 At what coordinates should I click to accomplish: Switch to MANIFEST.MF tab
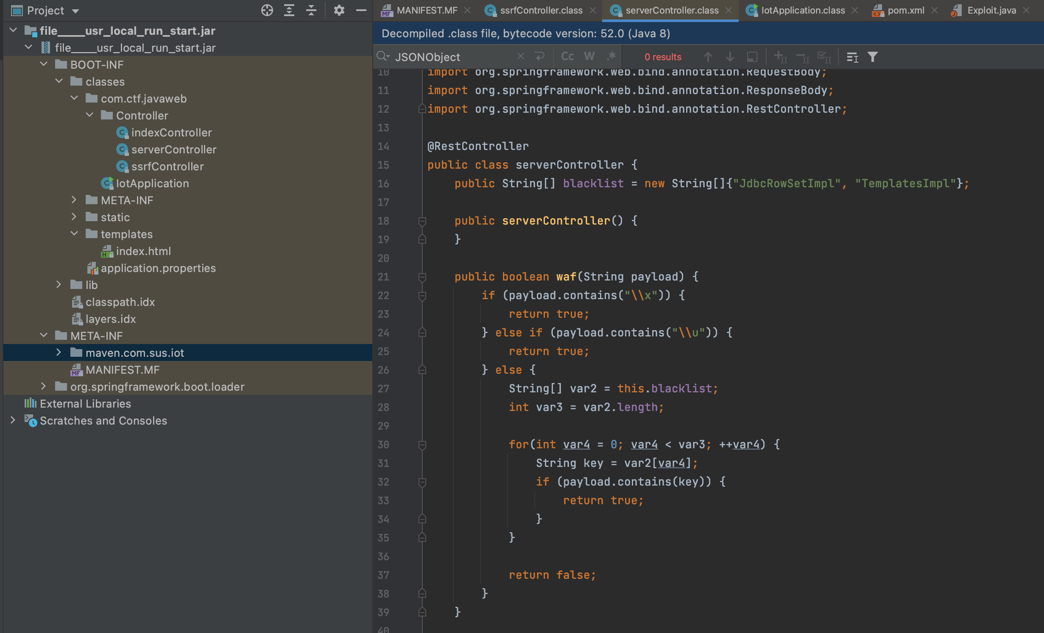coord(427,10)
